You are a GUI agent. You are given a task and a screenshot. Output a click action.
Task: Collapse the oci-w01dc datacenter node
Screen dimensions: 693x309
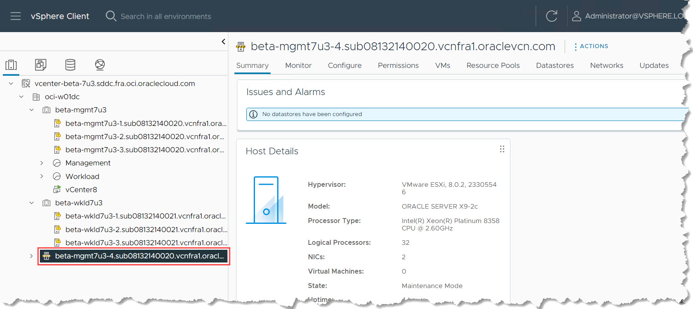pyautogui.click(x=21, y=97)
